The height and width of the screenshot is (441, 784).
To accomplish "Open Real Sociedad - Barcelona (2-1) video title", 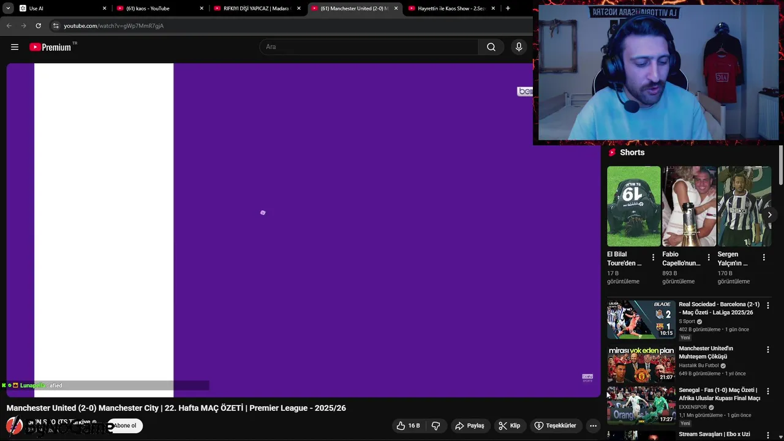I will (719, 308).
